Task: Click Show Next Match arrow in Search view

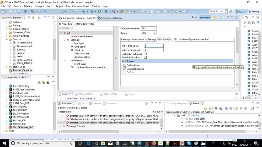Action: (x=205, y=108)
